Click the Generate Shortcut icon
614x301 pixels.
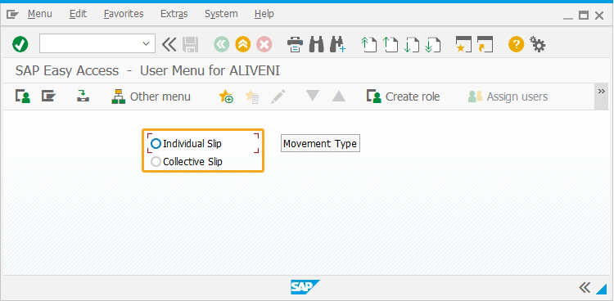pos(485,44)
